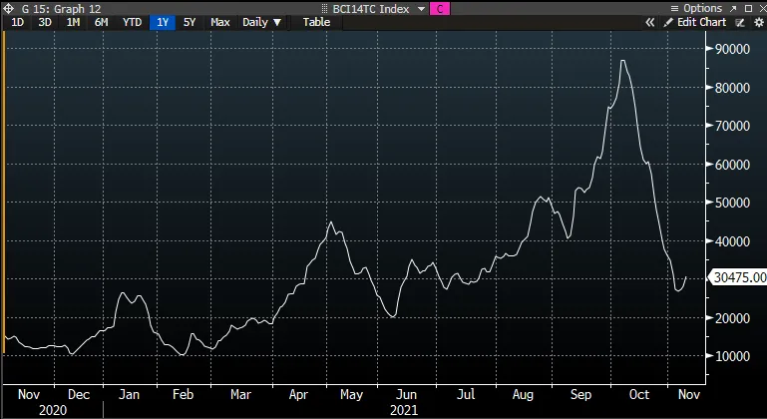Viewport: 767px width, 419px height.
Task: Click the pop-out arrow icon beside Options
Action: point(733,8)
